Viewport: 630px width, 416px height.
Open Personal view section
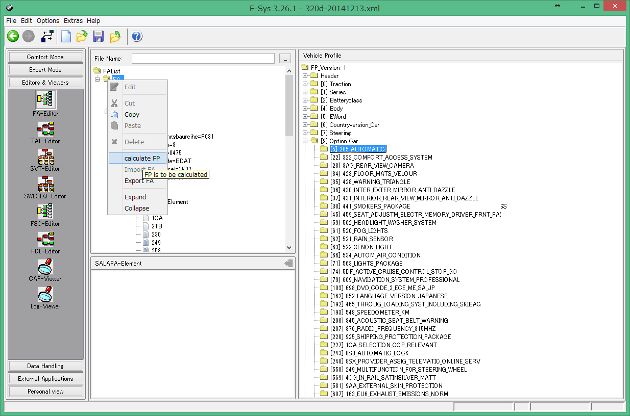[x=45, y=392]
